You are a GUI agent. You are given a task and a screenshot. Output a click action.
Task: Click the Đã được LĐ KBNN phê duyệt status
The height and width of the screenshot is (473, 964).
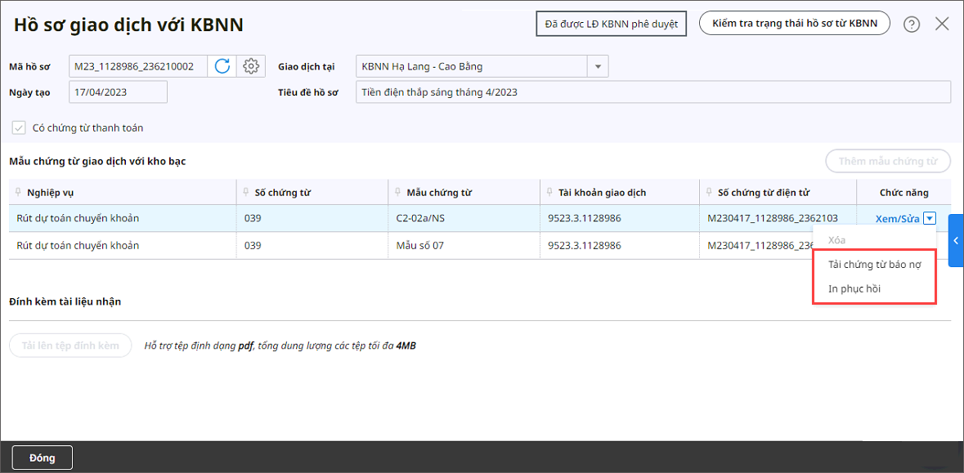click(x=611, y=24)
